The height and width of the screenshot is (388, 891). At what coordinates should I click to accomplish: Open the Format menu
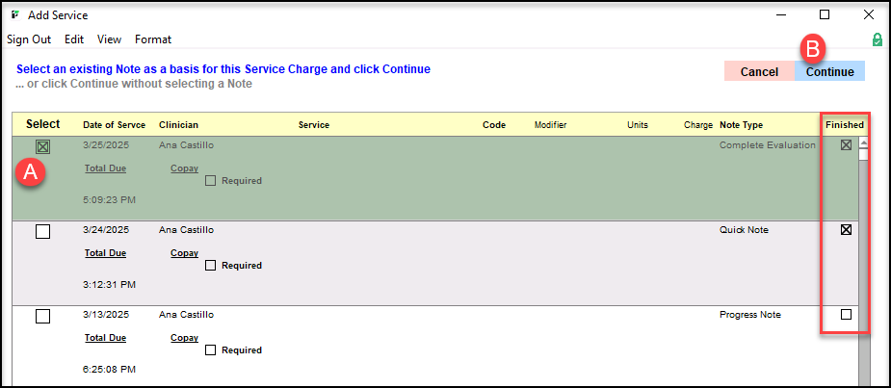pos(153,39)
